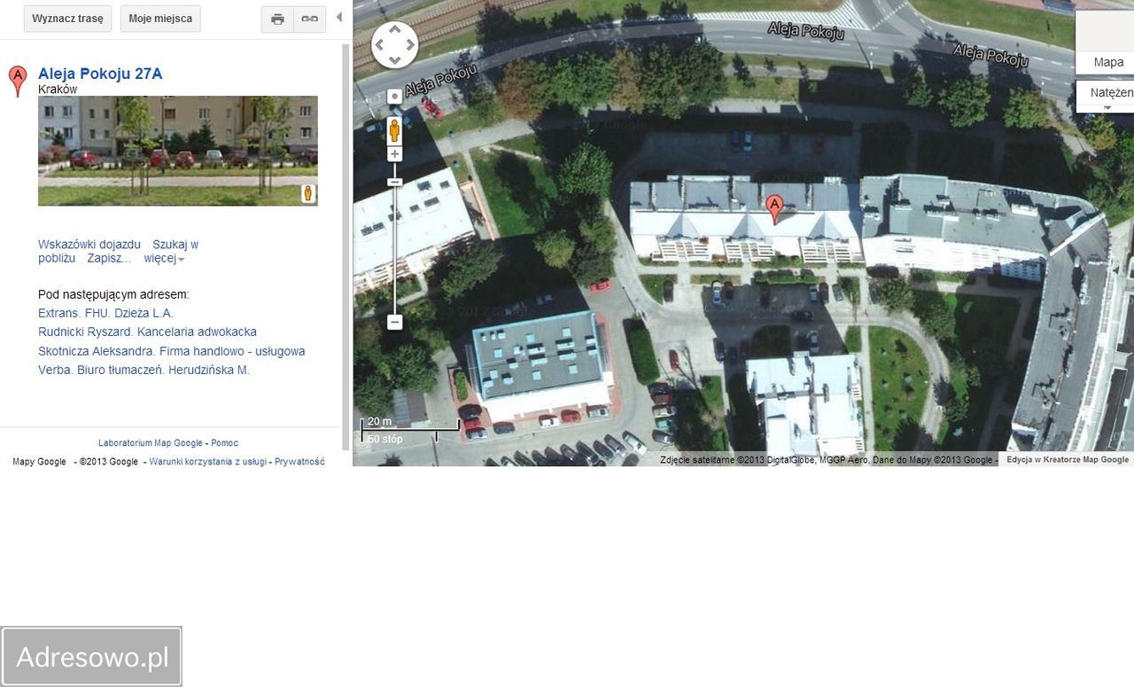
Task: Collapse the side panel arrow
Action: pyautogui.click(x=338, y=18)
